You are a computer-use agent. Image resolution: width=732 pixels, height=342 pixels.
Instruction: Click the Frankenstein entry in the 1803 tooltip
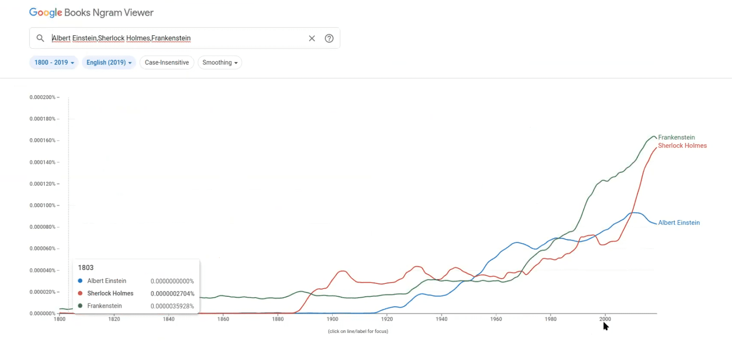(104, 305)
